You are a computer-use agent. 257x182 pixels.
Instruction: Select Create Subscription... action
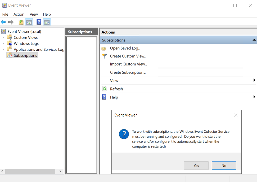tap(128, 72)
